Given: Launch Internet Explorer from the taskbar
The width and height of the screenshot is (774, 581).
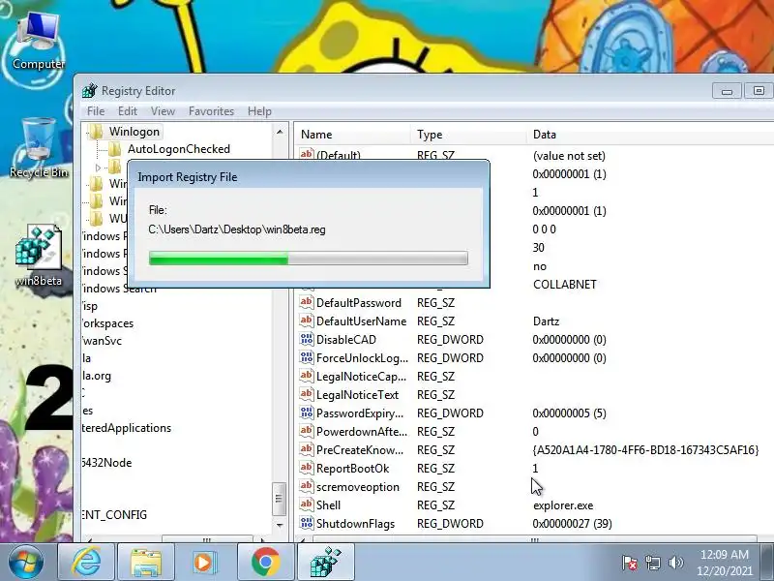Looking at the screenshot, I should 86,563.
